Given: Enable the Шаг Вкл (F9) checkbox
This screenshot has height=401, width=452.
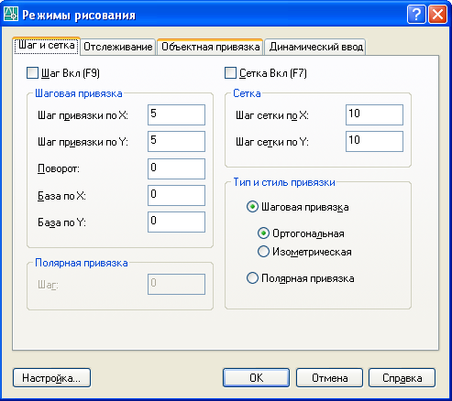Looking at the screenshot, I should [32, 73].
